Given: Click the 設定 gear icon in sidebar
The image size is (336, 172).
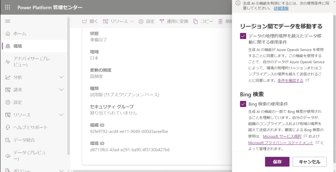Looking at the screenshot, I should (8, 102).
